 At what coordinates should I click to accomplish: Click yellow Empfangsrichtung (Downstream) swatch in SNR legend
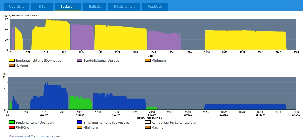[12, 60]
